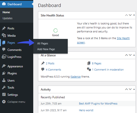Open Best AMP Plugins for WordPress post
This screenshot has height=113, width=137.
coord(98,104)
